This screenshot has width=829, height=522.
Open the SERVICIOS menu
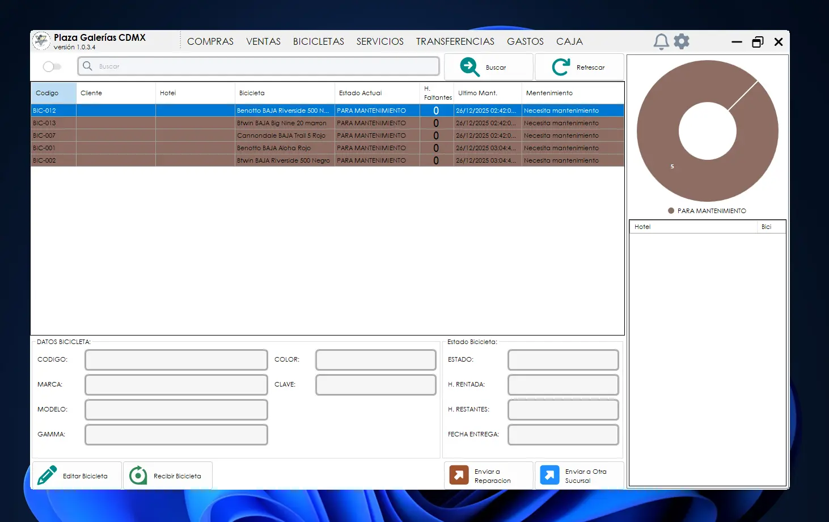click(380, 41)
